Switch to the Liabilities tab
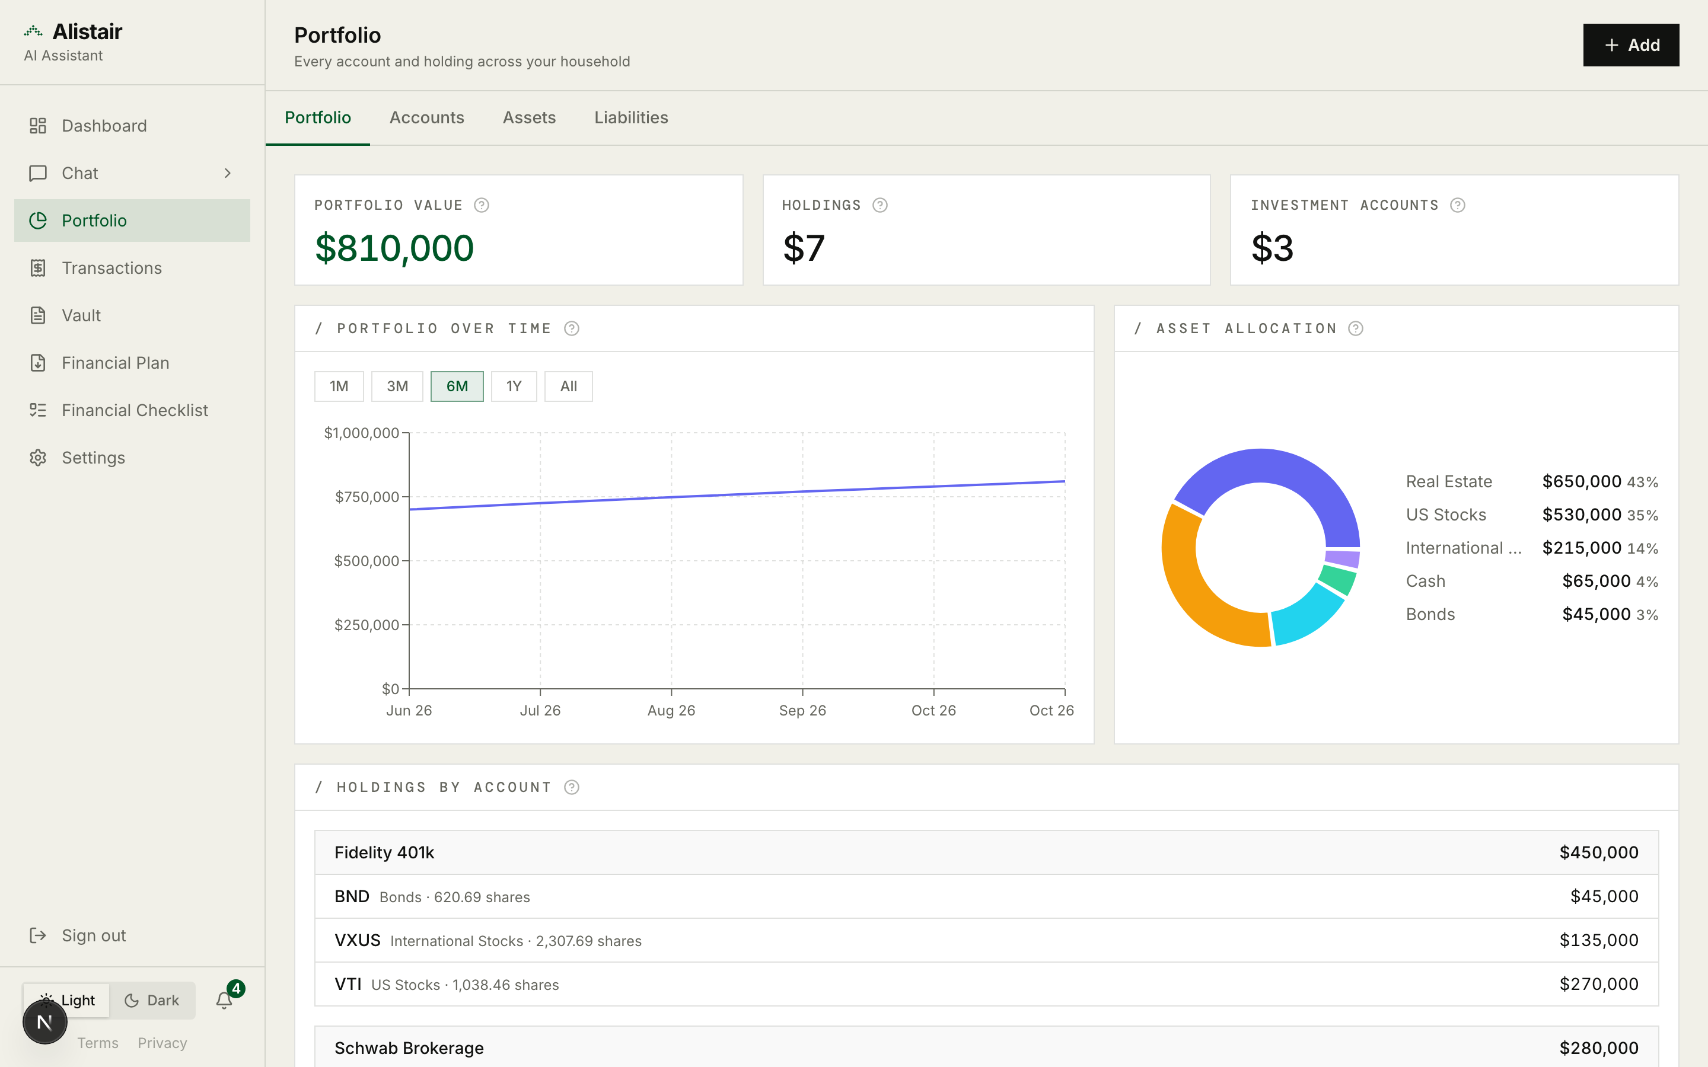1708x1067 pixels. [x=631, y=118]
